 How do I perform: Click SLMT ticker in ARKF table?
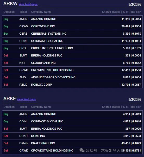coord(23,129)
